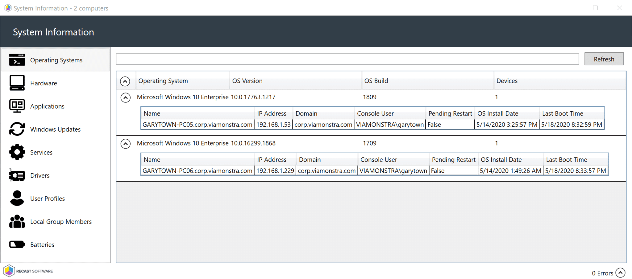
Task: Collapse the Windows 10 build 1809 group
Action: click(x=125, y=98)
